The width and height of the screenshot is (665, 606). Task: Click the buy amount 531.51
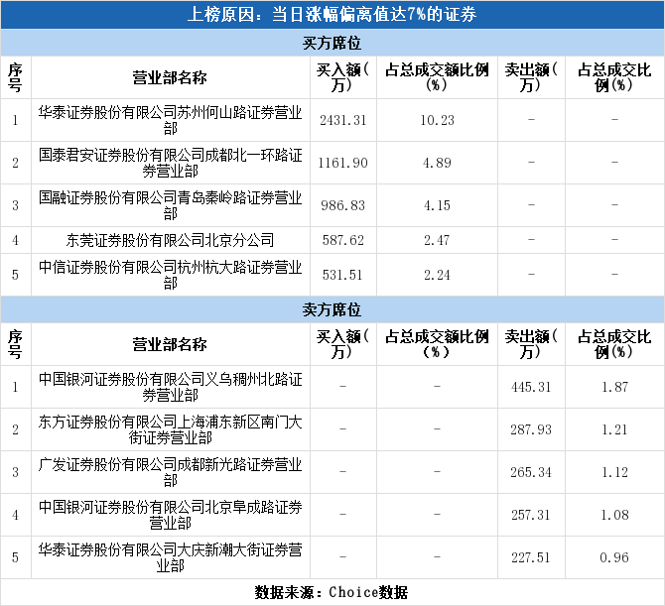coord(342,275)
